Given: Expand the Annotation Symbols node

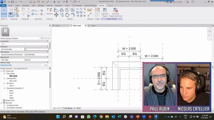Looking at the screenshot, I should click(x=4, y=108).
